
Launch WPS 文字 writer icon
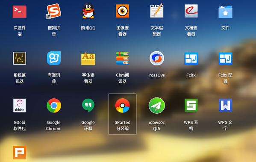point(225,105)
